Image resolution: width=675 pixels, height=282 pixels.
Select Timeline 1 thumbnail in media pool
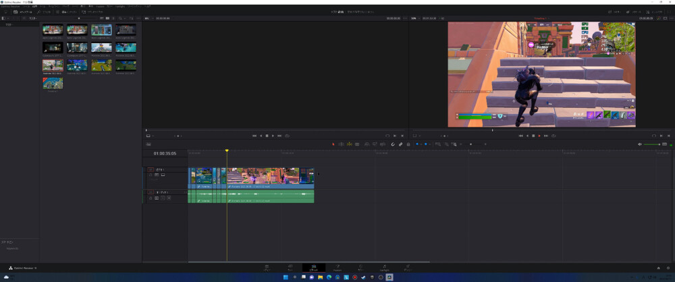(x=53, y=83)
